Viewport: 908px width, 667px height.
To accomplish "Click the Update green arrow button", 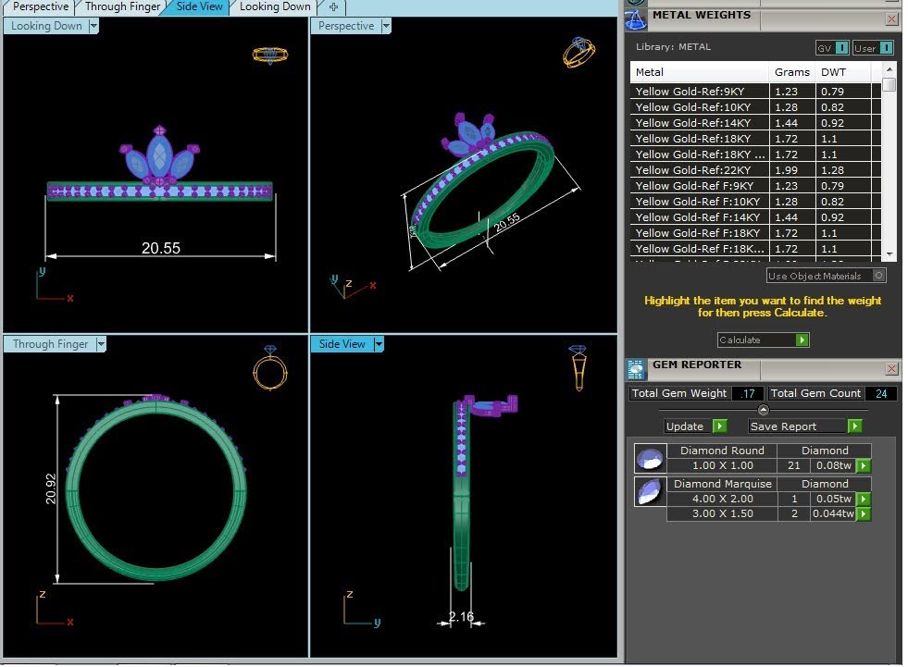I will 719,426.
